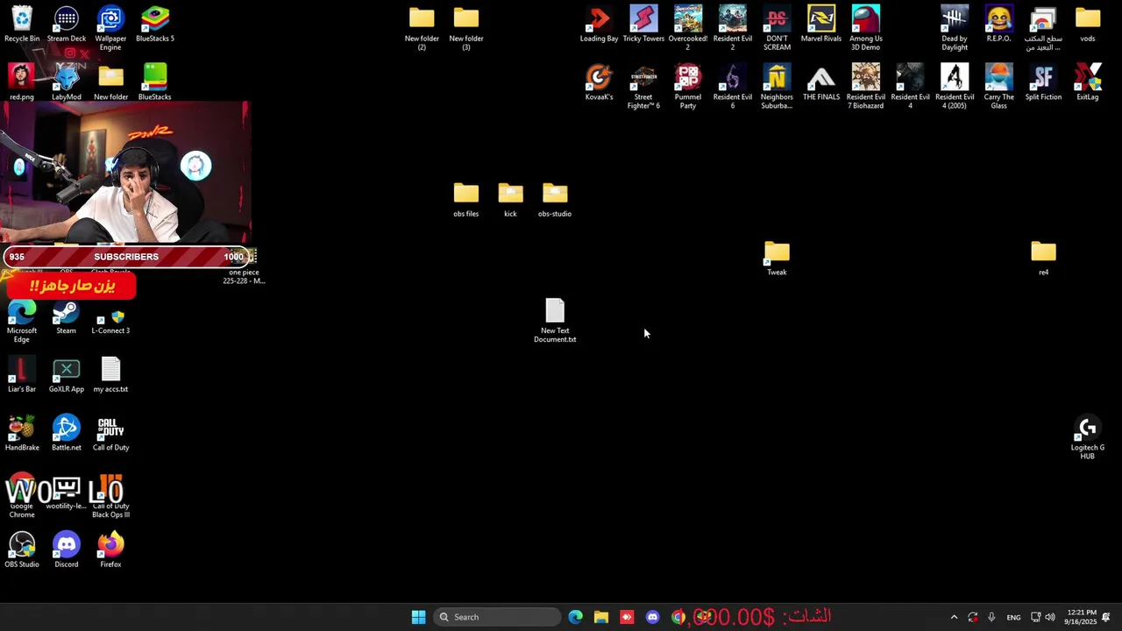Select the R.E.P.O. game icon
This screenshot has width=1122, height=631.
999,25
